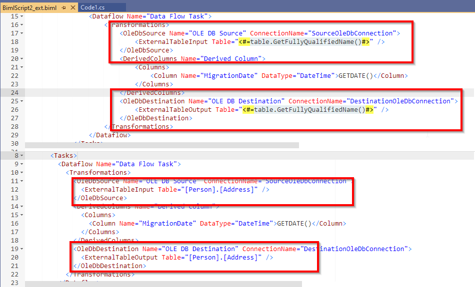Collapse line 10 Transformations in lower pane
Image resolution: width=475 pixels, height=287 pixels.
pos(21,173)
